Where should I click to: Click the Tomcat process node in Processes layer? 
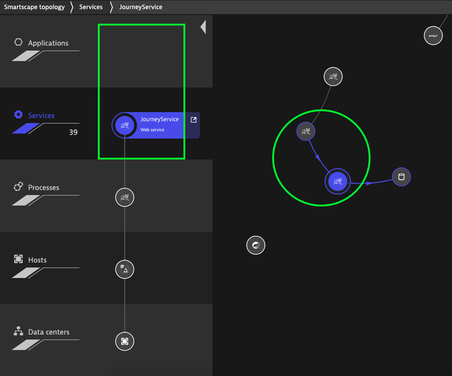click(125, 197)
